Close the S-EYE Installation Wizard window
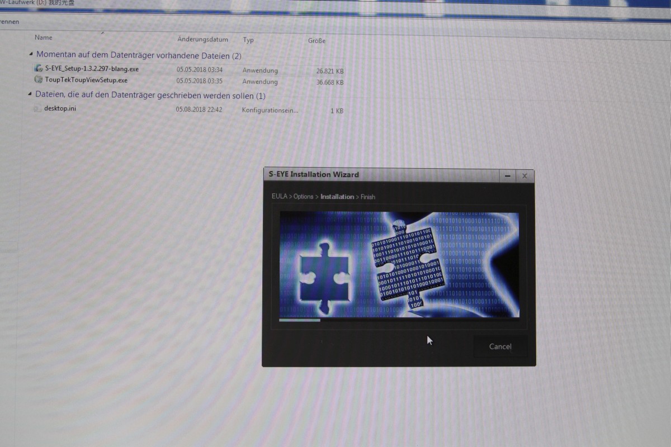671x447 pixels. 524,175
